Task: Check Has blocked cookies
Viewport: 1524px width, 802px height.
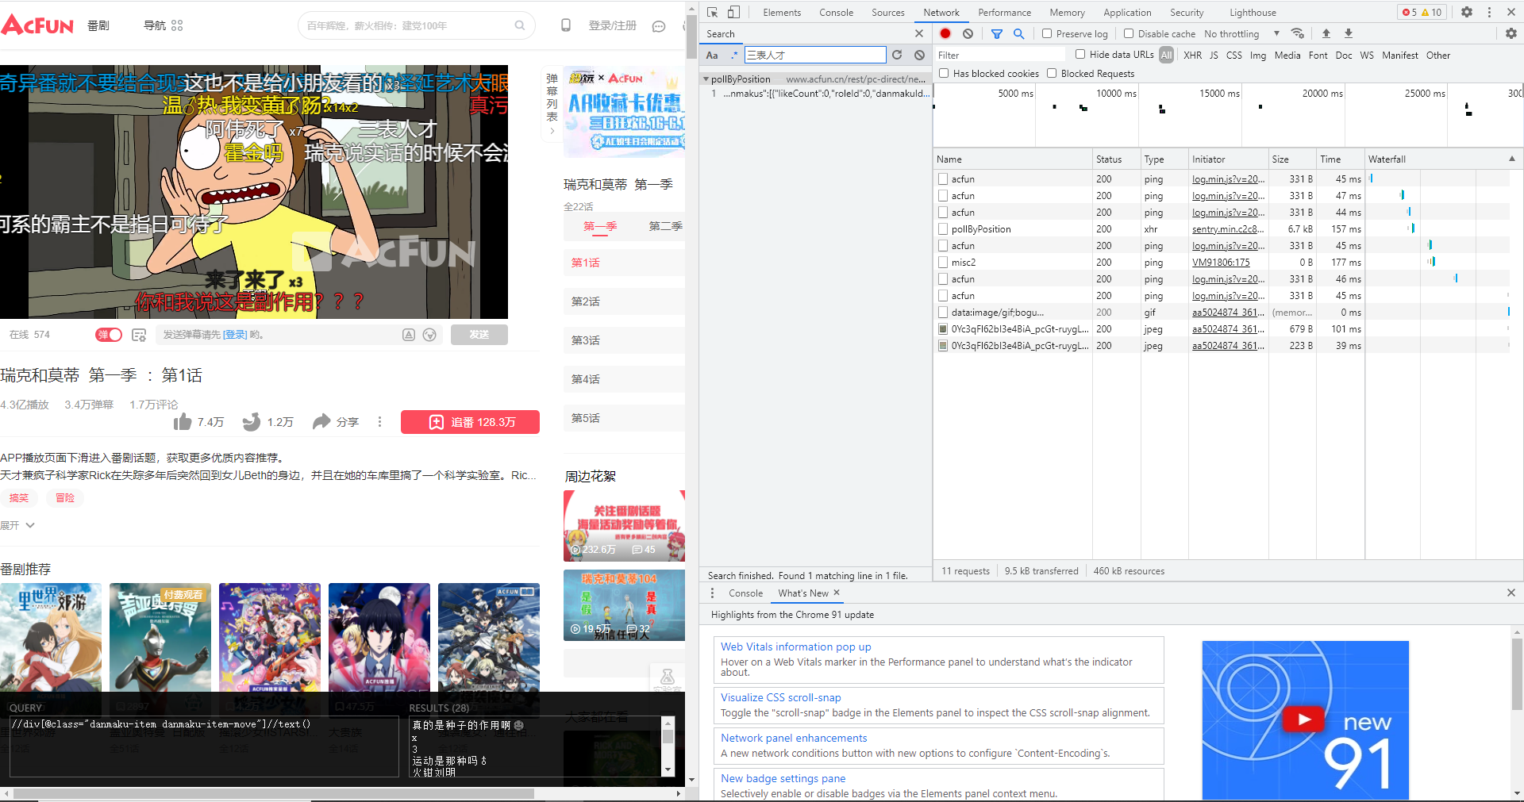Action: (944, 73)
